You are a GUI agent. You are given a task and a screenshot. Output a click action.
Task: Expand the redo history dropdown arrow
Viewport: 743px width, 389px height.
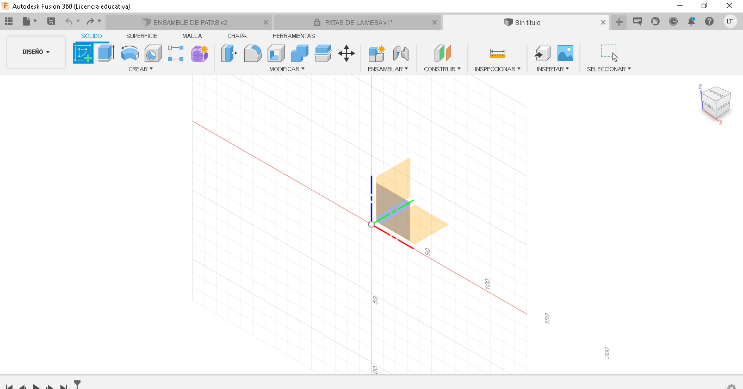tap(99, 21)
